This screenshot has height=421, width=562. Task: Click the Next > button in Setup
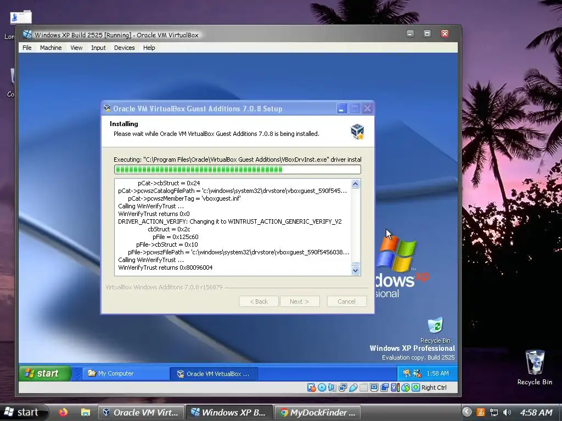tap(300, 301)
